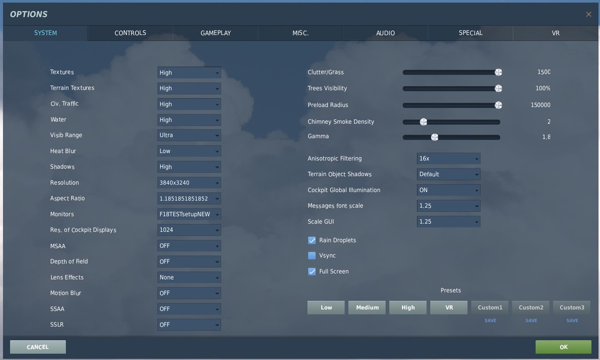Open the Scale GUI dropdown

[x=448, y=222]
